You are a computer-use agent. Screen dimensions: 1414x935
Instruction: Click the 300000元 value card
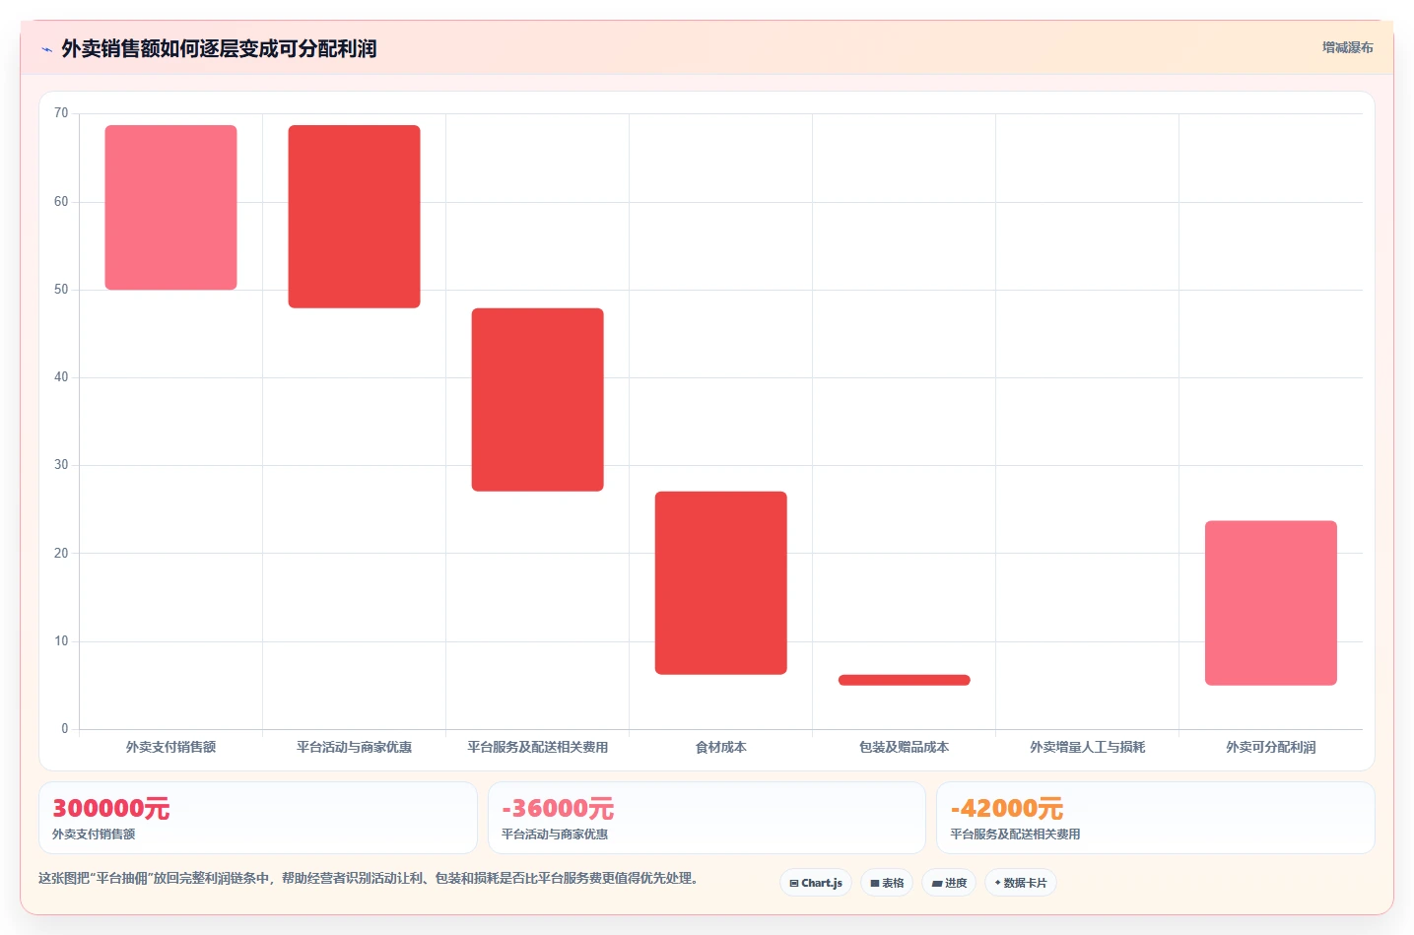258,818
